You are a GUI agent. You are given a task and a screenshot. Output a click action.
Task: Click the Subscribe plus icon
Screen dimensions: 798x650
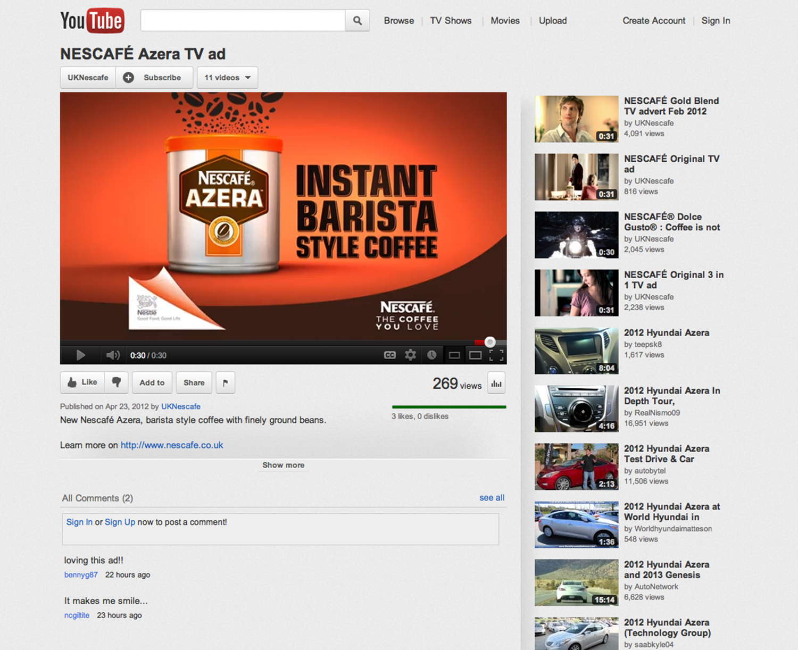click(128, 78)
